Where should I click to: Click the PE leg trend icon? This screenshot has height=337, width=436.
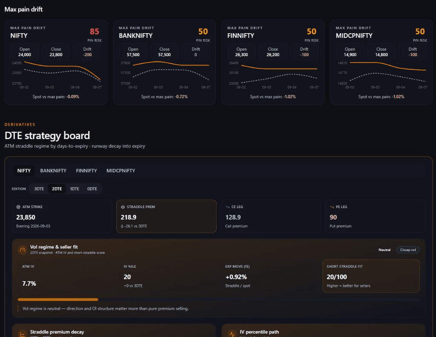(x=332, y=207)
